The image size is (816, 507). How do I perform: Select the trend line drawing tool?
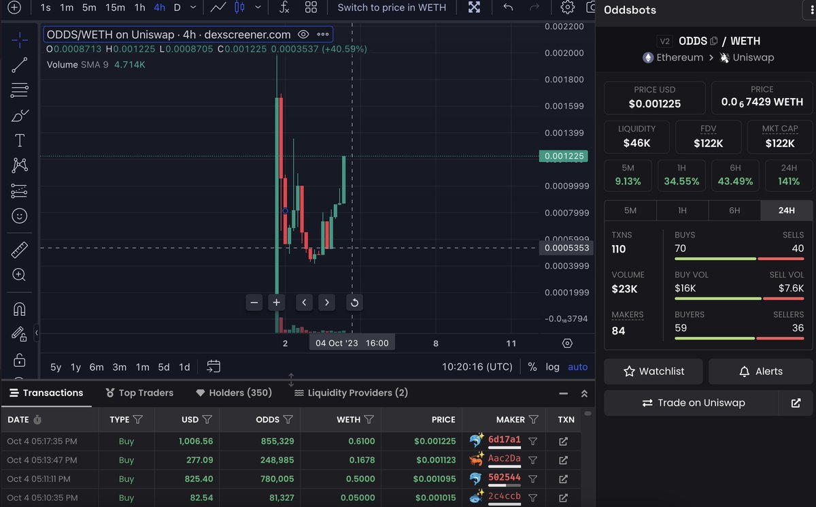click(20, 65)
